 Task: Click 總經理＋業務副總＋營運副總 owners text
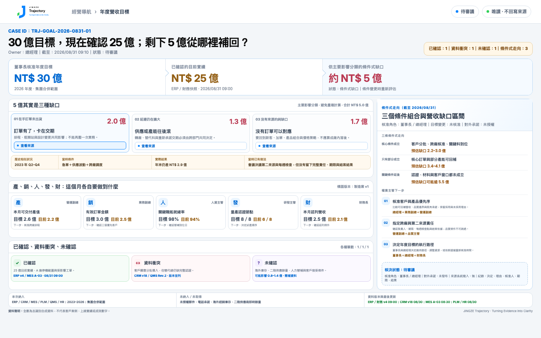coord(412,212)
